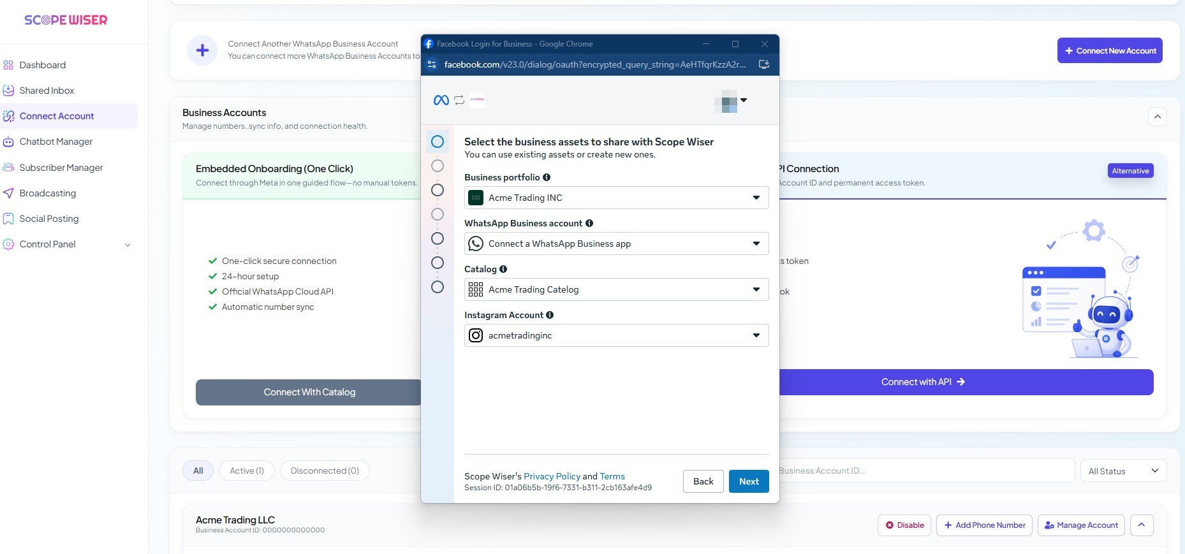Click the install app icon in address bar
The height and width of the screenshot is (554, 1185).
[764, 64]
